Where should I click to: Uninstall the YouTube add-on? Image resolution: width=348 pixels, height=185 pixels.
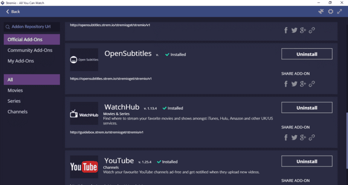[x=307, y=161]
